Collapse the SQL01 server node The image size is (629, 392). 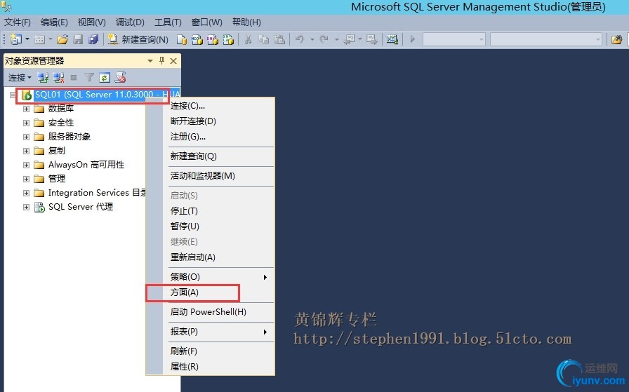pos(13,95)
